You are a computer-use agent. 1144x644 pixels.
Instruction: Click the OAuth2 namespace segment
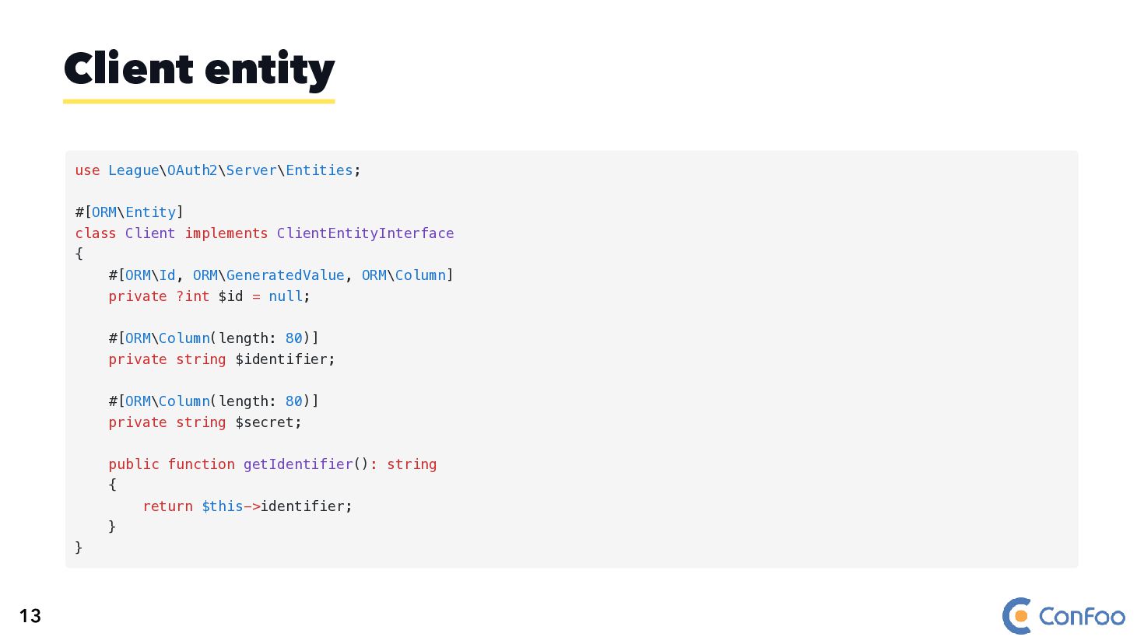point(192,170)
